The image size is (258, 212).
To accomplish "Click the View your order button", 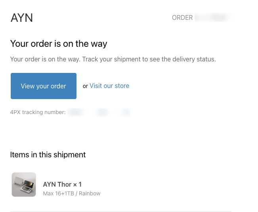I will (44, 86).
